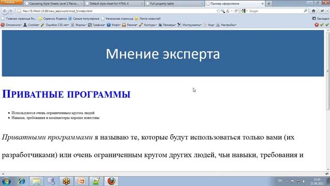The height and width of the screenshot is (186, 330).
Task: Click the EN language indicator in tray
Action: (280, 181)
